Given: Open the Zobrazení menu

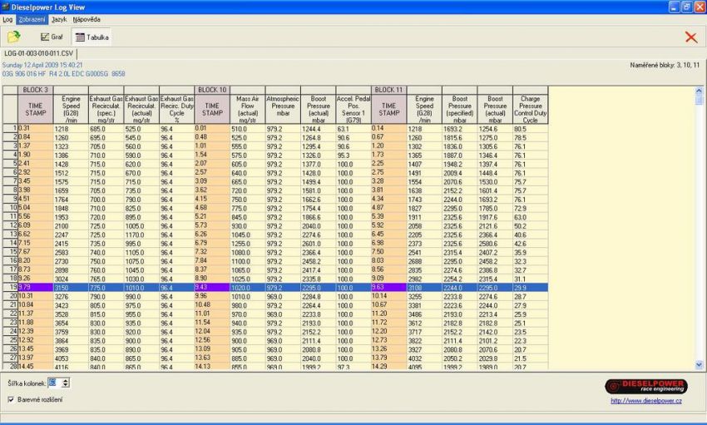Looking at the screenshot, I should tap(32, 19).
